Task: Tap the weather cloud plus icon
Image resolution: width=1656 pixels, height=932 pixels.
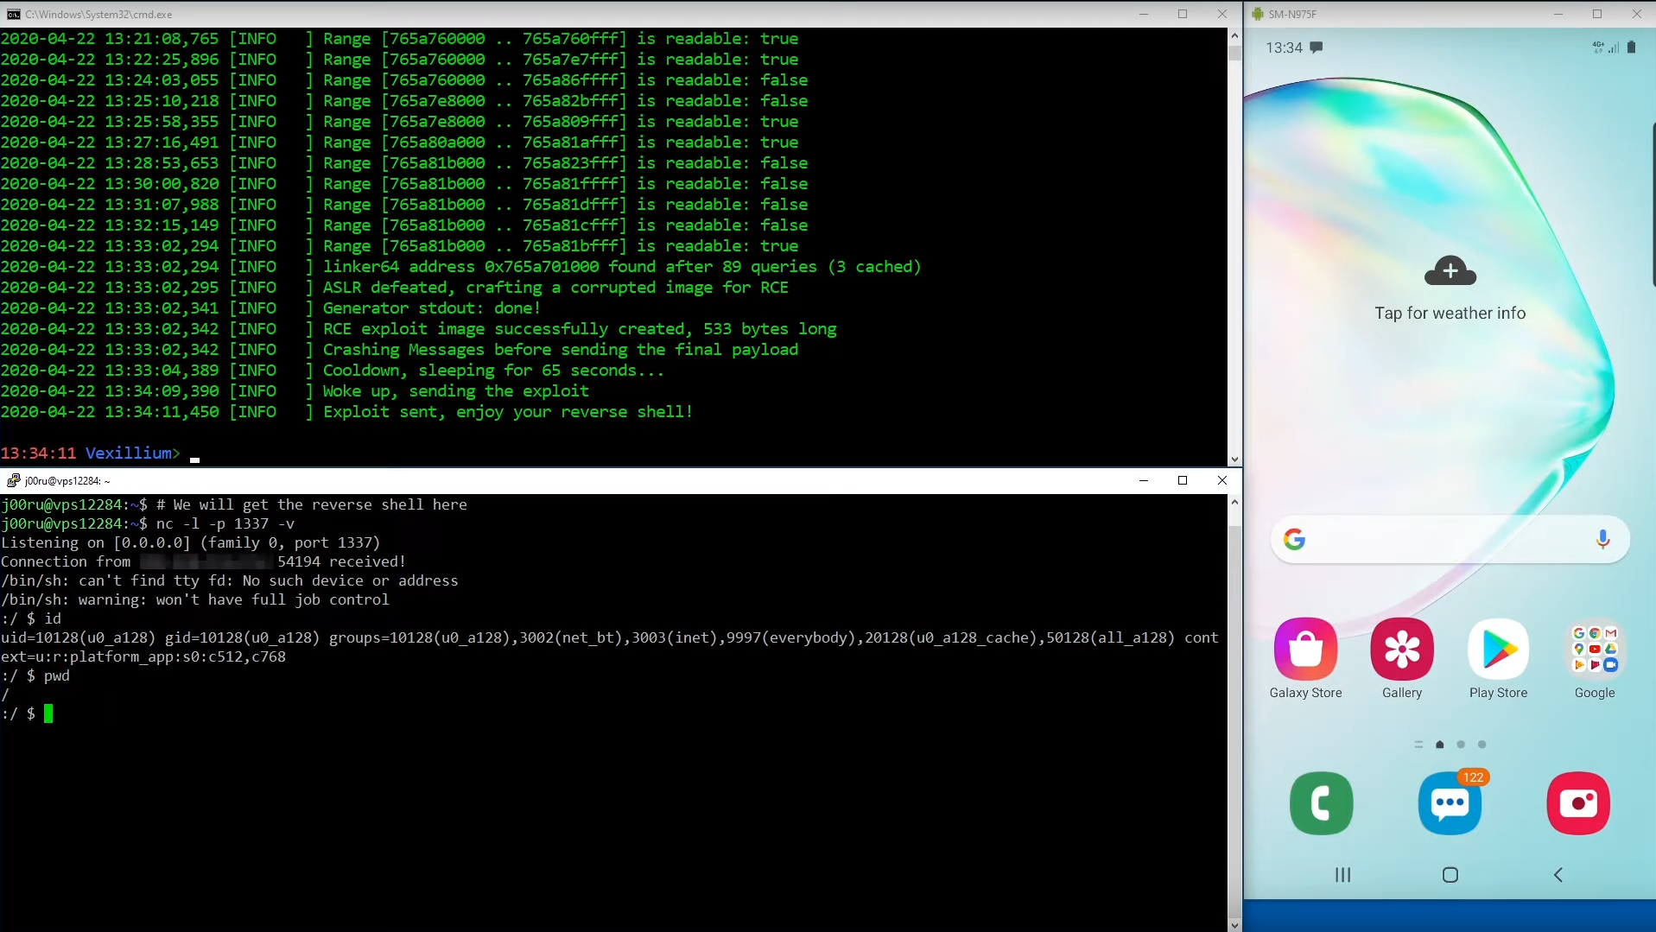Action: [1450, 270]
